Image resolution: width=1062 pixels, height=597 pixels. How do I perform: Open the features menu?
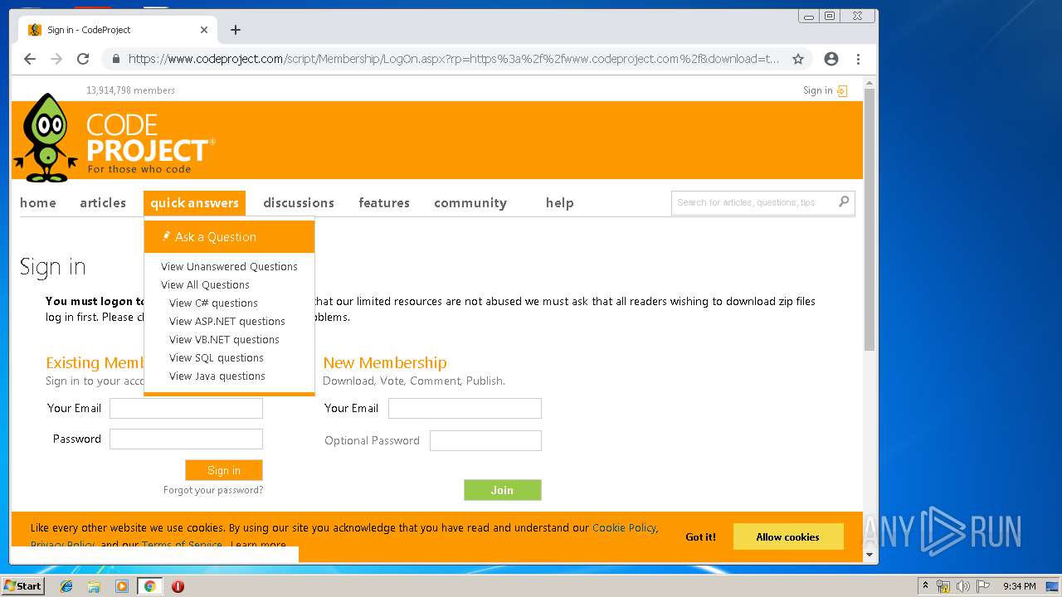point(384,203)
